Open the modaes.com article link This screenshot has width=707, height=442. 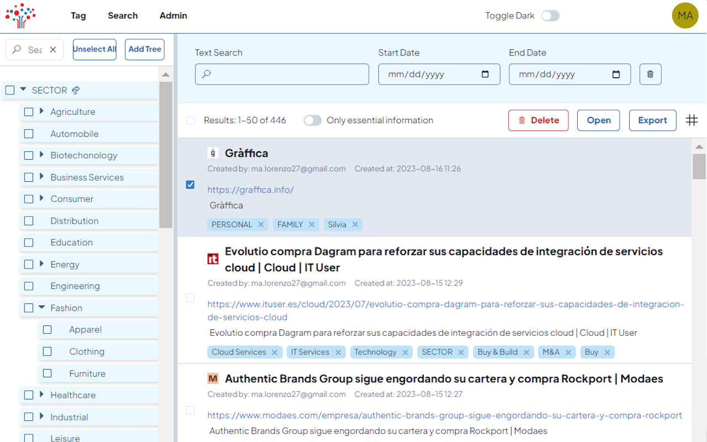445,415
